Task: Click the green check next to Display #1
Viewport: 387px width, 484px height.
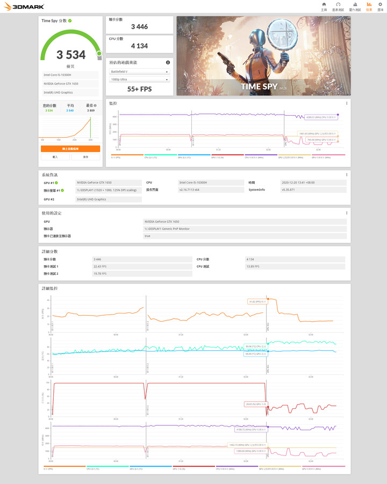Action: (x=62, y=190)
